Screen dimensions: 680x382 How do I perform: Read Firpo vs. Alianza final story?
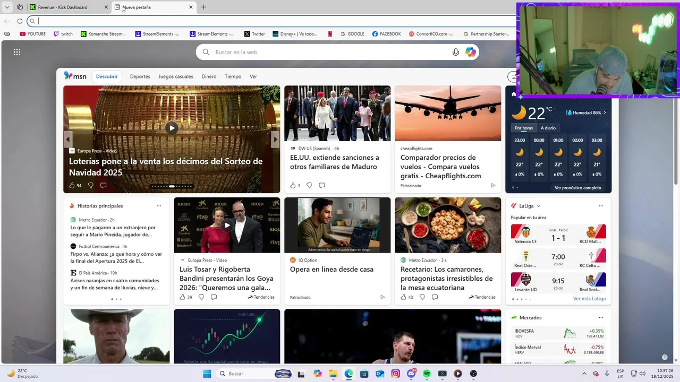point(116,257)
